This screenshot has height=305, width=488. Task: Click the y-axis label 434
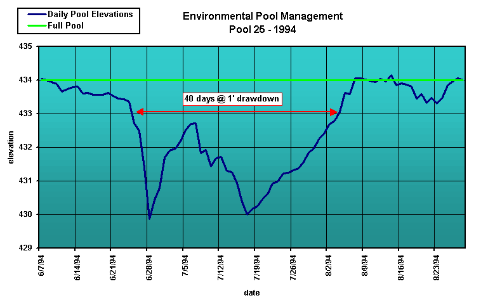(x=25, y=80)
